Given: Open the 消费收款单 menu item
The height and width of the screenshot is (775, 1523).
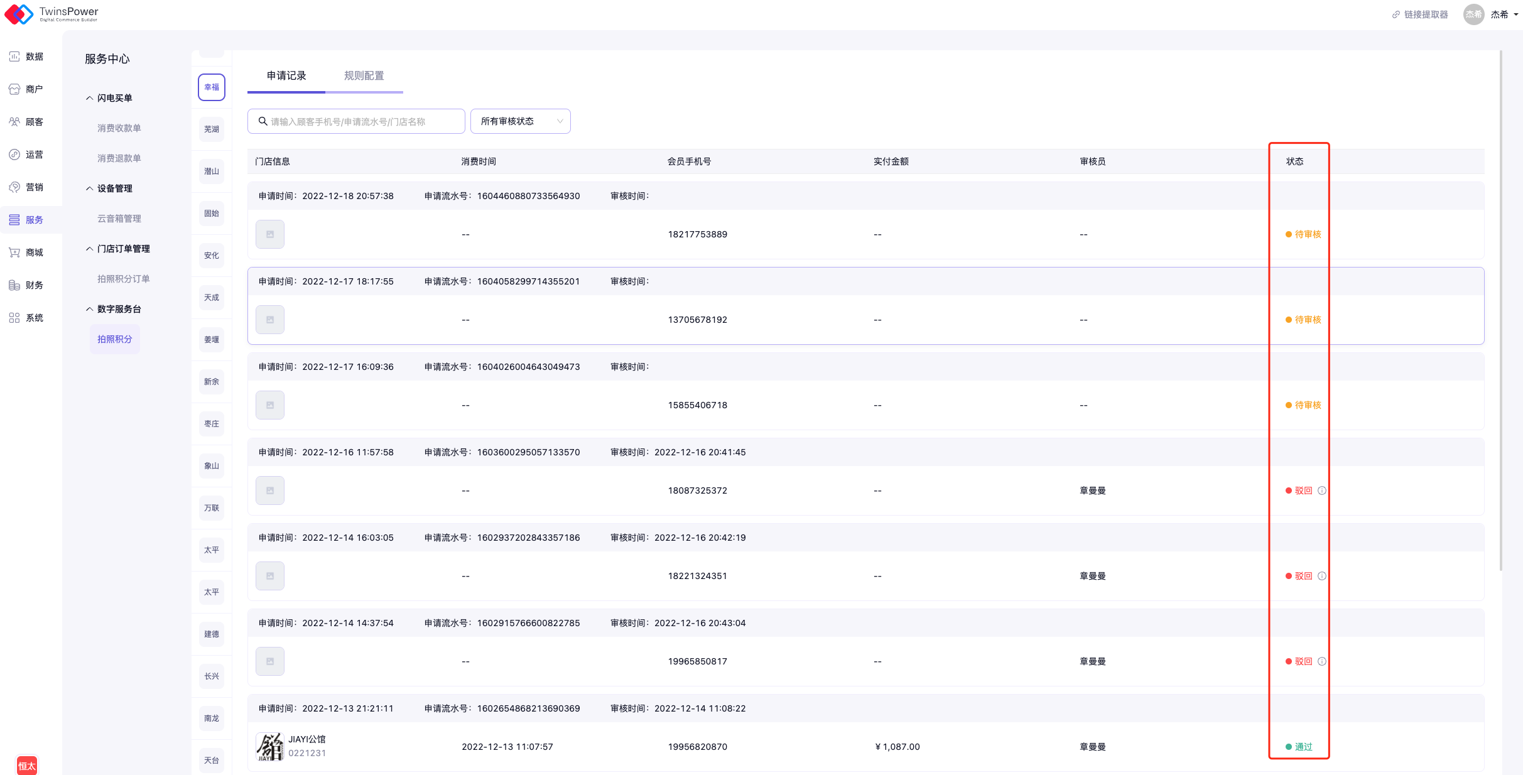Looking at the screenshot, I should (119, 128).
